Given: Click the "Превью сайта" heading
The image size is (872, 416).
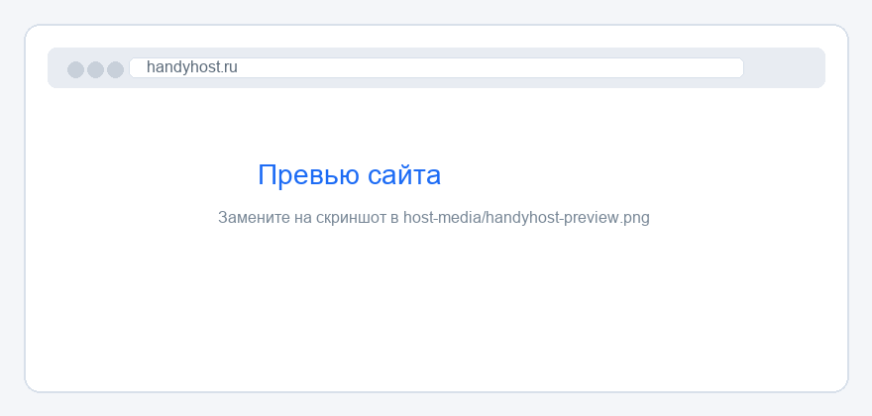Looking at the screenshot, I should (x=349, y=175).
